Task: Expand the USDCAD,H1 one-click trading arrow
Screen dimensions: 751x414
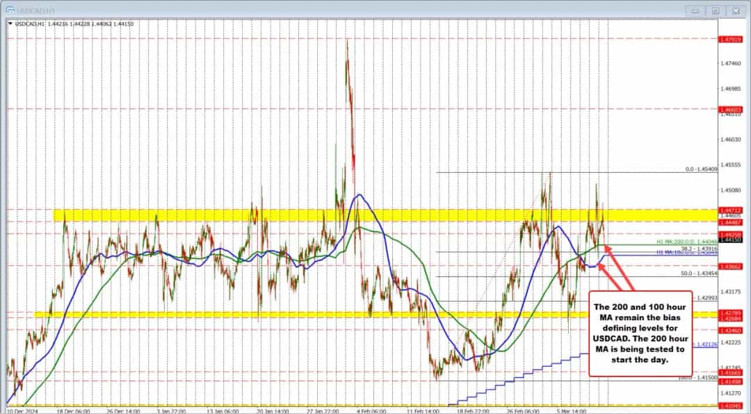Action: [10, 24]
